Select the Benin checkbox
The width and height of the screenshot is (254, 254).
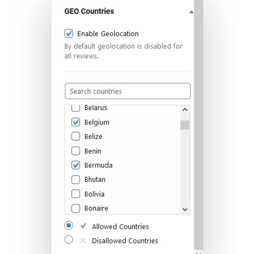pos(76,151)
